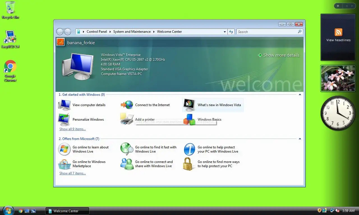Click the Windows Live protect your PC icon

189,149
